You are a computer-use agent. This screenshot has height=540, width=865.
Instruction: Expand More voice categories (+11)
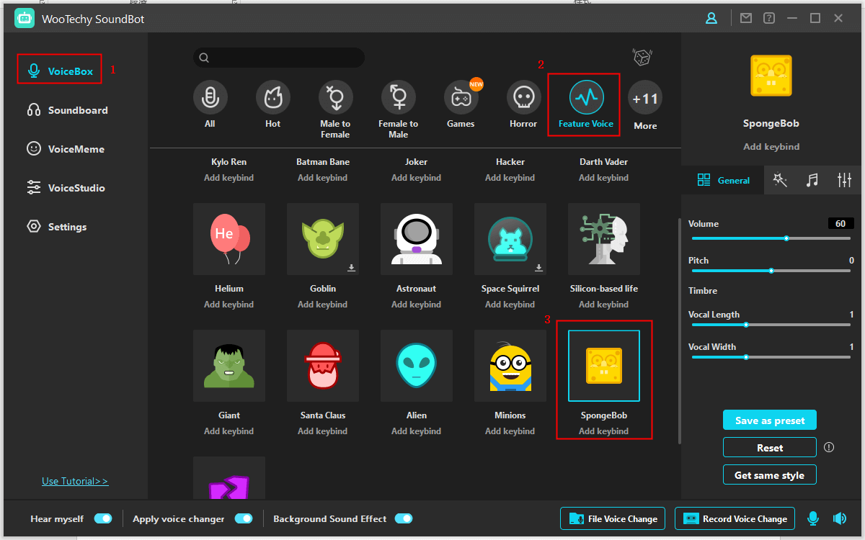(x=645, y=99)
